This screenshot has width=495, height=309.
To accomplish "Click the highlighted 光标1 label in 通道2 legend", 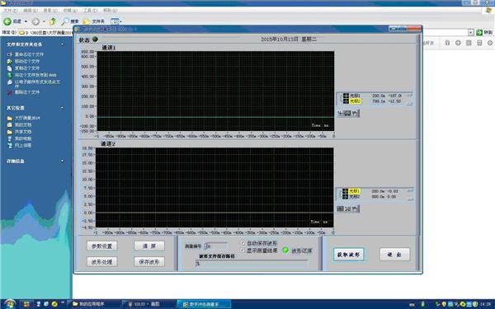I will coord(354,191).
